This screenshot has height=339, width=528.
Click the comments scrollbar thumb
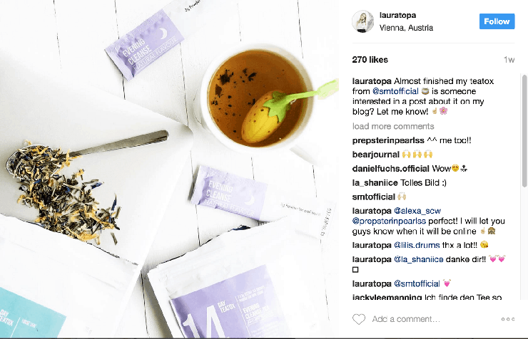click(x=524, y=131)
